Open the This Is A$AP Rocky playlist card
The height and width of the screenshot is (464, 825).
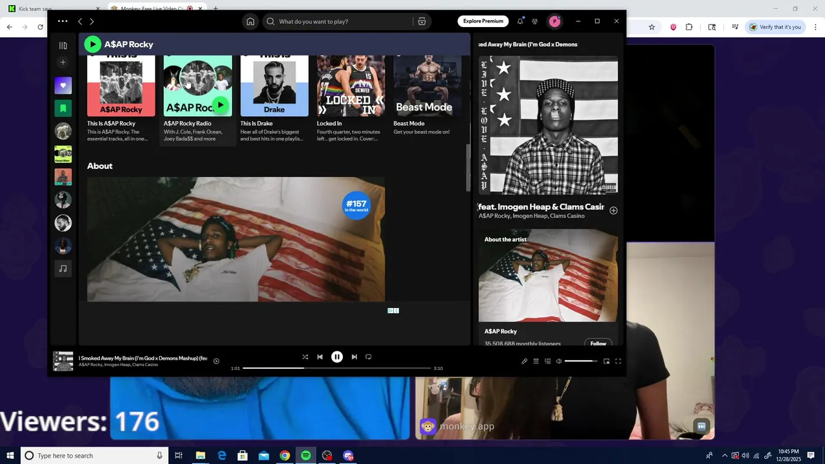121,99
